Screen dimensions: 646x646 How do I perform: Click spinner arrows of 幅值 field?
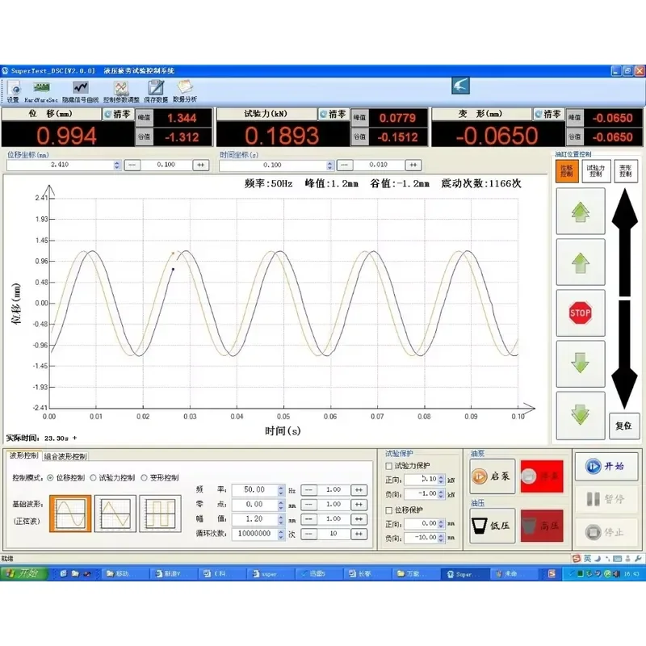click(281, 519)
